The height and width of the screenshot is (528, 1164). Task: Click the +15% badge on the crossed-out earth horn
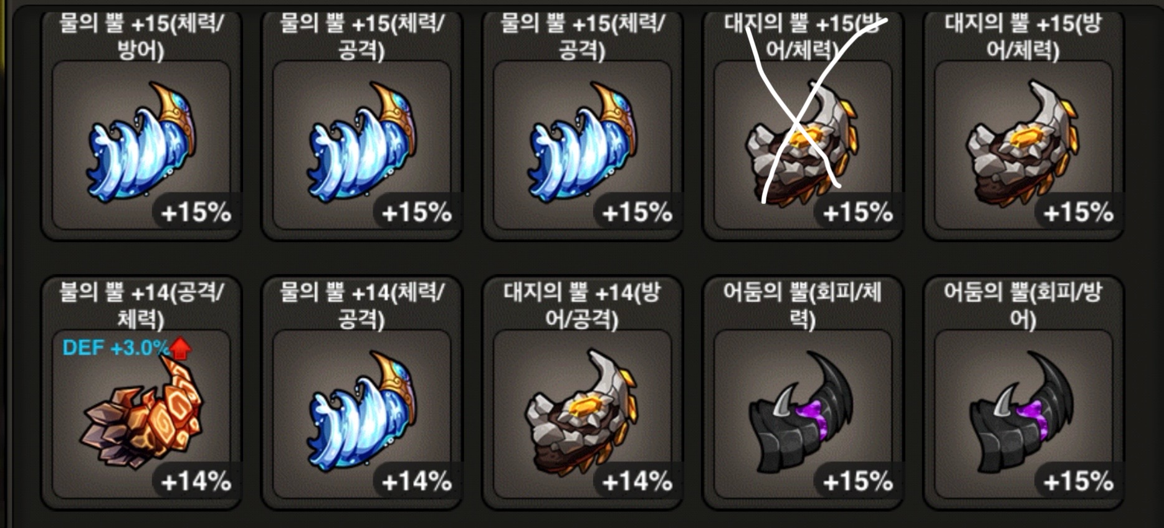coord(857,212)
